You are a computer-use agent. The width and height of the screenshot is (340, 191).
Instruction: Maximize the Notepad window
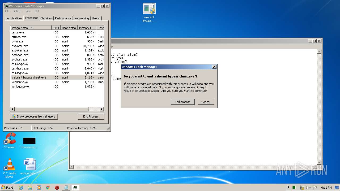[314, 41]
